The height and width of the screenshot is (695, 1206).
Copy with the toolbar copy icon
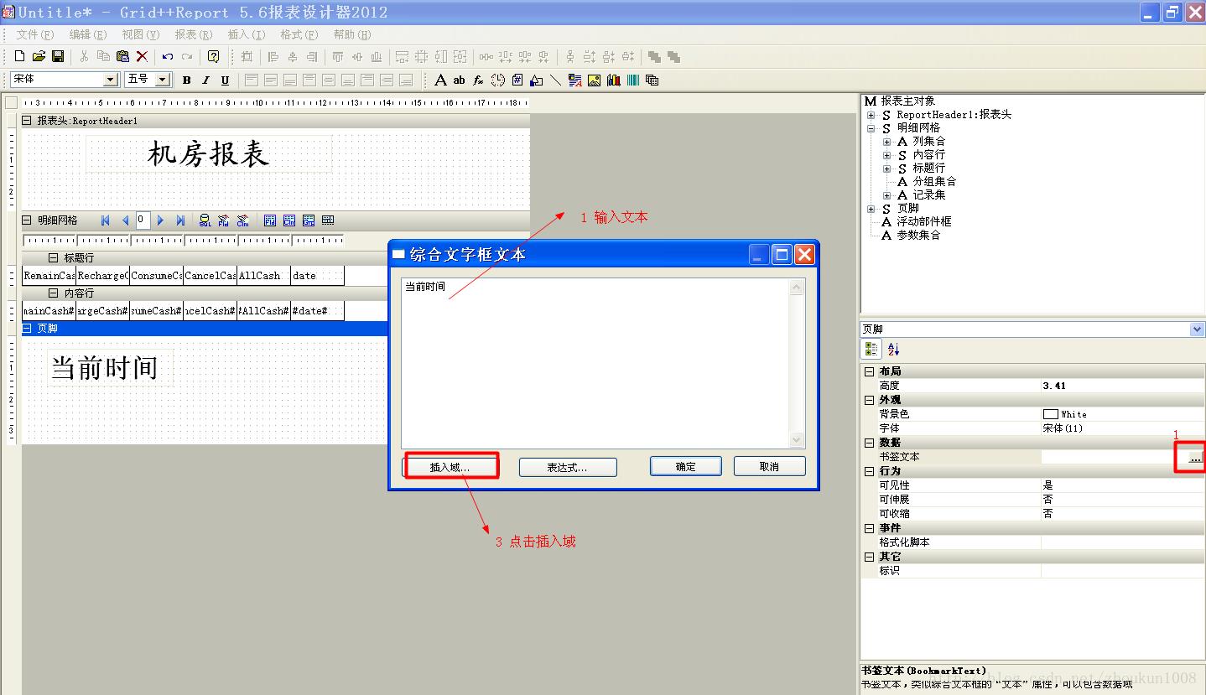click(x=103, y=56)
